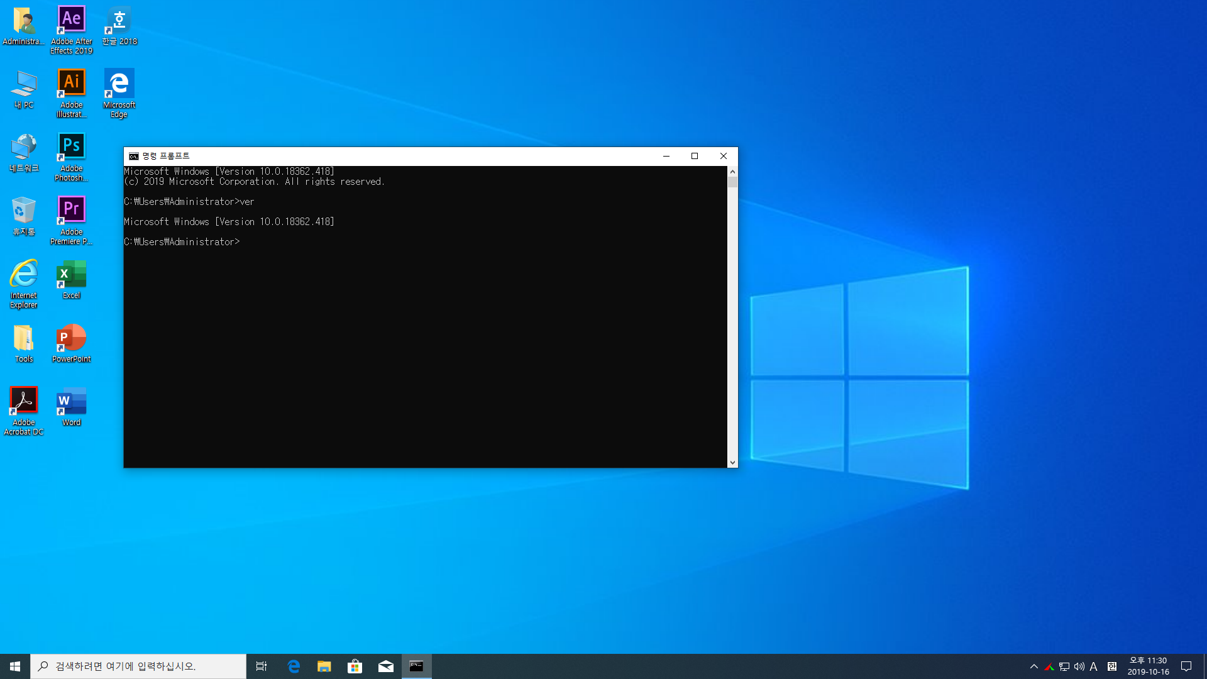Select Adobe Acrobat DC desktop shortcut
The image size is (1207, 679).
point(24,411)
